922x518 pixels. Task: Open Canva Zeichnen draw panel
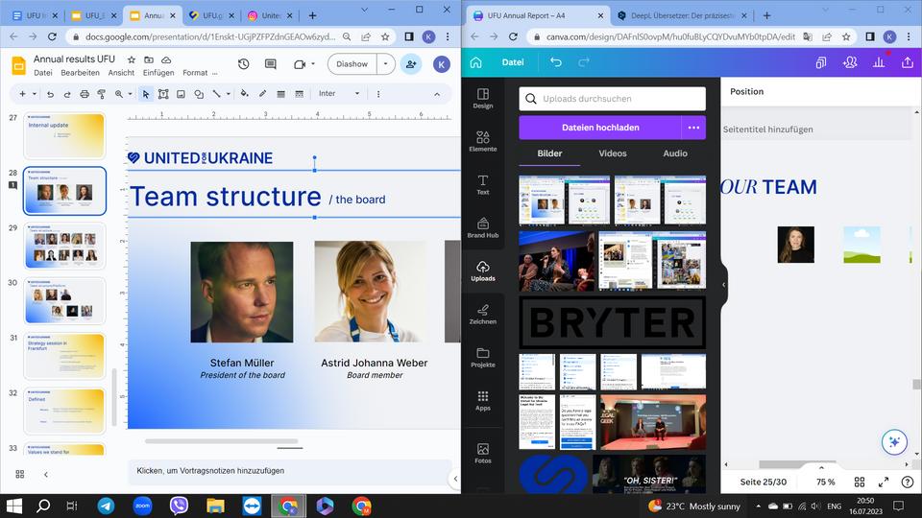point(483,314)
